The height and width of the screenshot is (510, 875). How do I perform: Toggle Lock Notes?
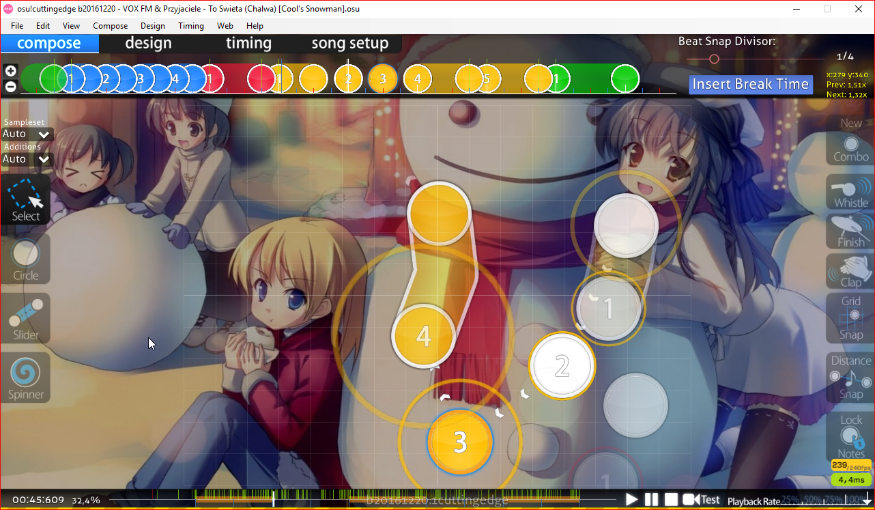[x=850, y=436]
